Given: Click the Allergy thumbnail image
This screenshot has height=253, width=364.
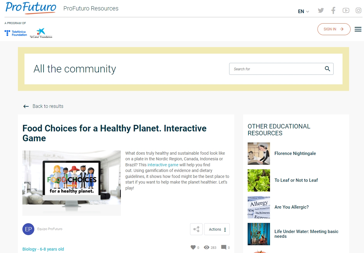Looking at the screenshot, I should [x=259, y=207].
